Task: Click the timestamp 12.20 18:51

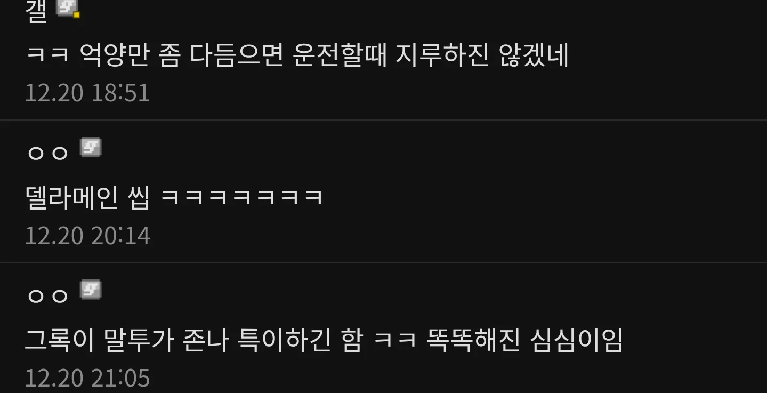Action: point(87,93)
